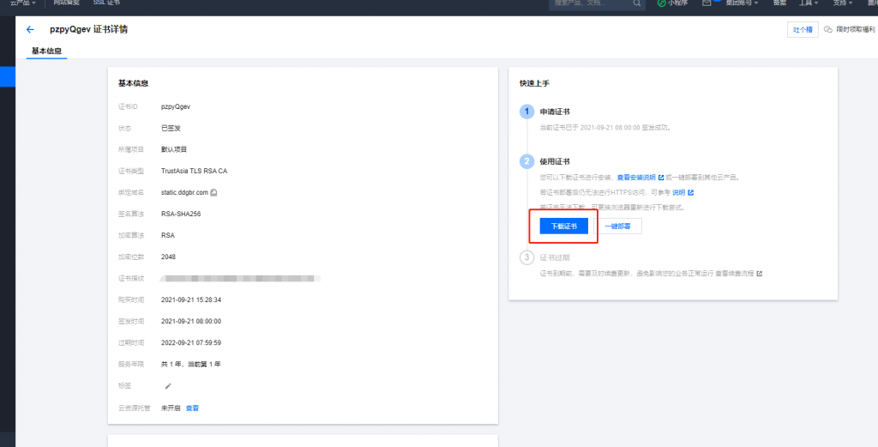
Task: Open the 说明 HTTPS reference link
Action: [x=679, y=192]
